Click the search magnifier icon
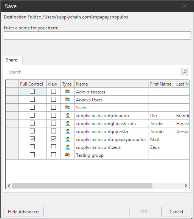The height and width of the screenshot is (219, 194). pos(185,72)
